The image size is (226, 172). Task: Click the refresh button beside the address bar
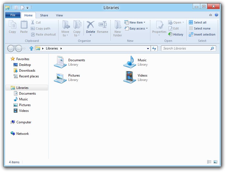pos(154,48)
